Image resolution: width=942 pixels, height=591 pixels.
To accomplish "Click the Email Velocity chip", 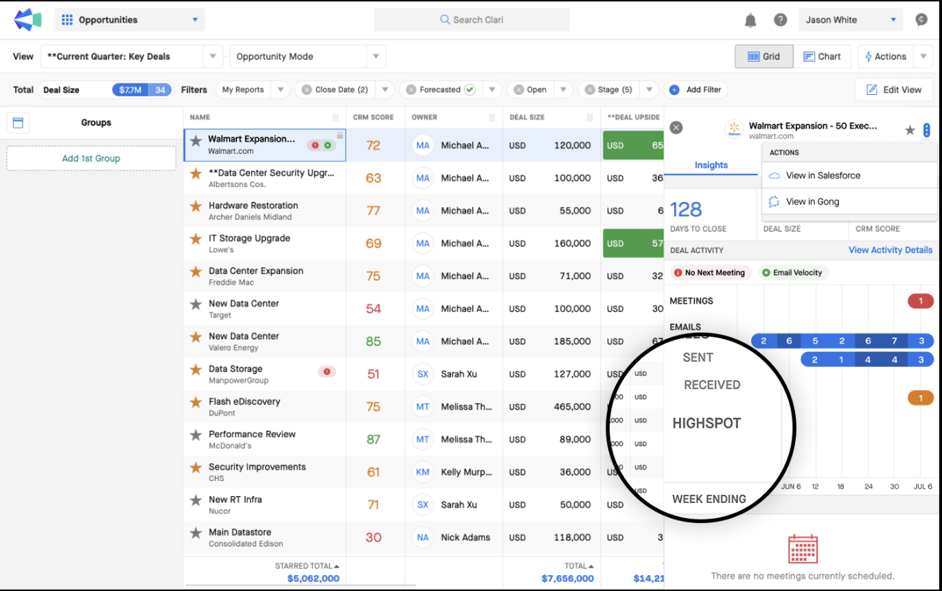I will click(792, 273).
